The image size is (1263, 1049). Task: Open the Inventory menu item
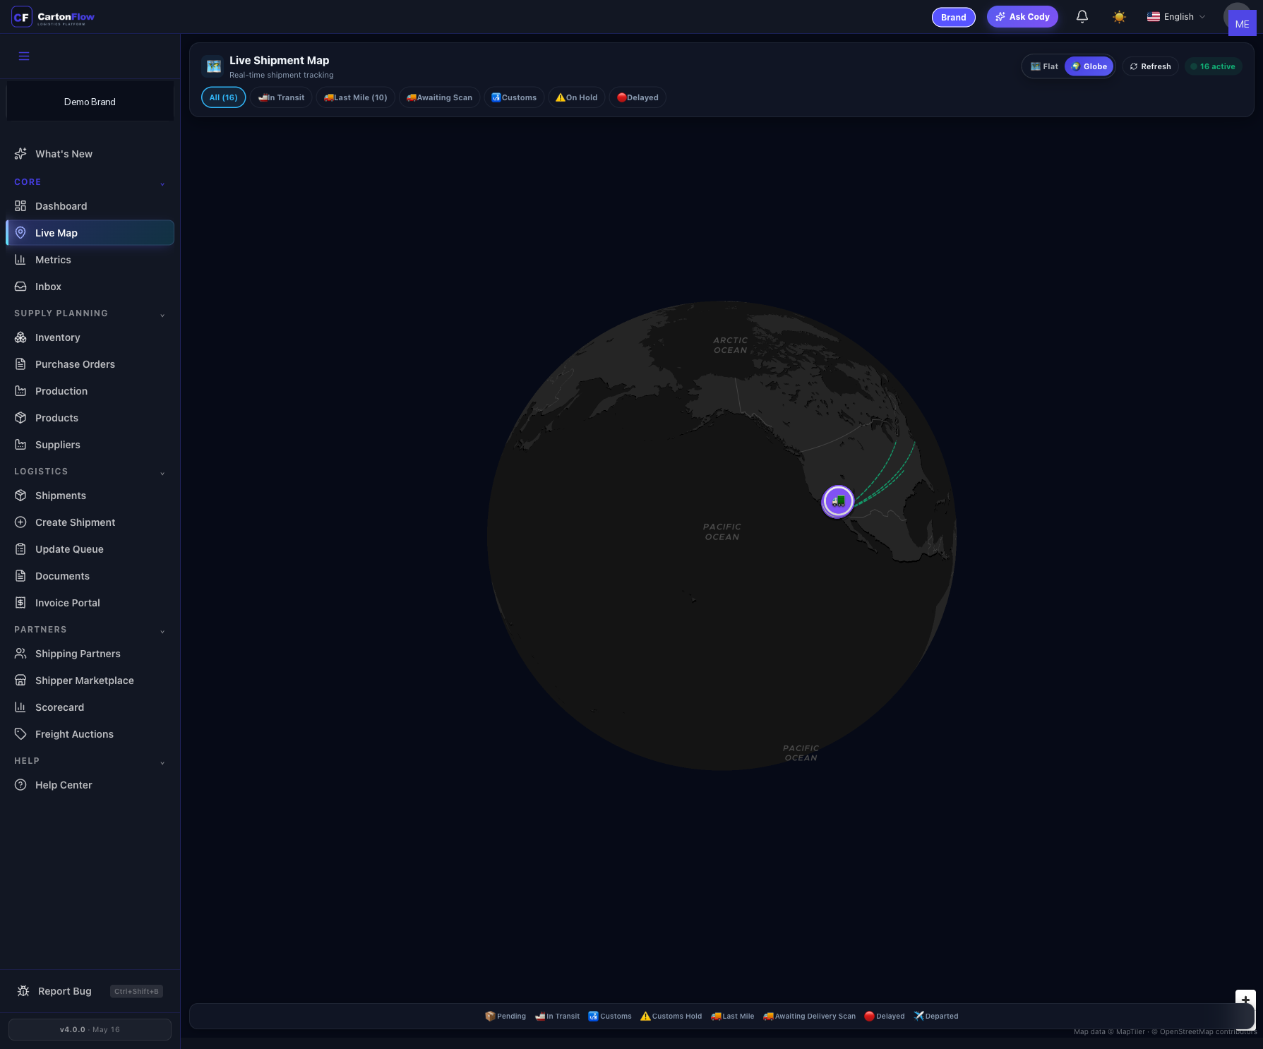point(90,337)
